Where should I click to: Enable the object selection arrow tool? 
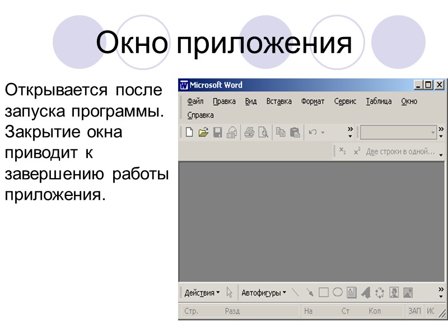pos(228,291)
